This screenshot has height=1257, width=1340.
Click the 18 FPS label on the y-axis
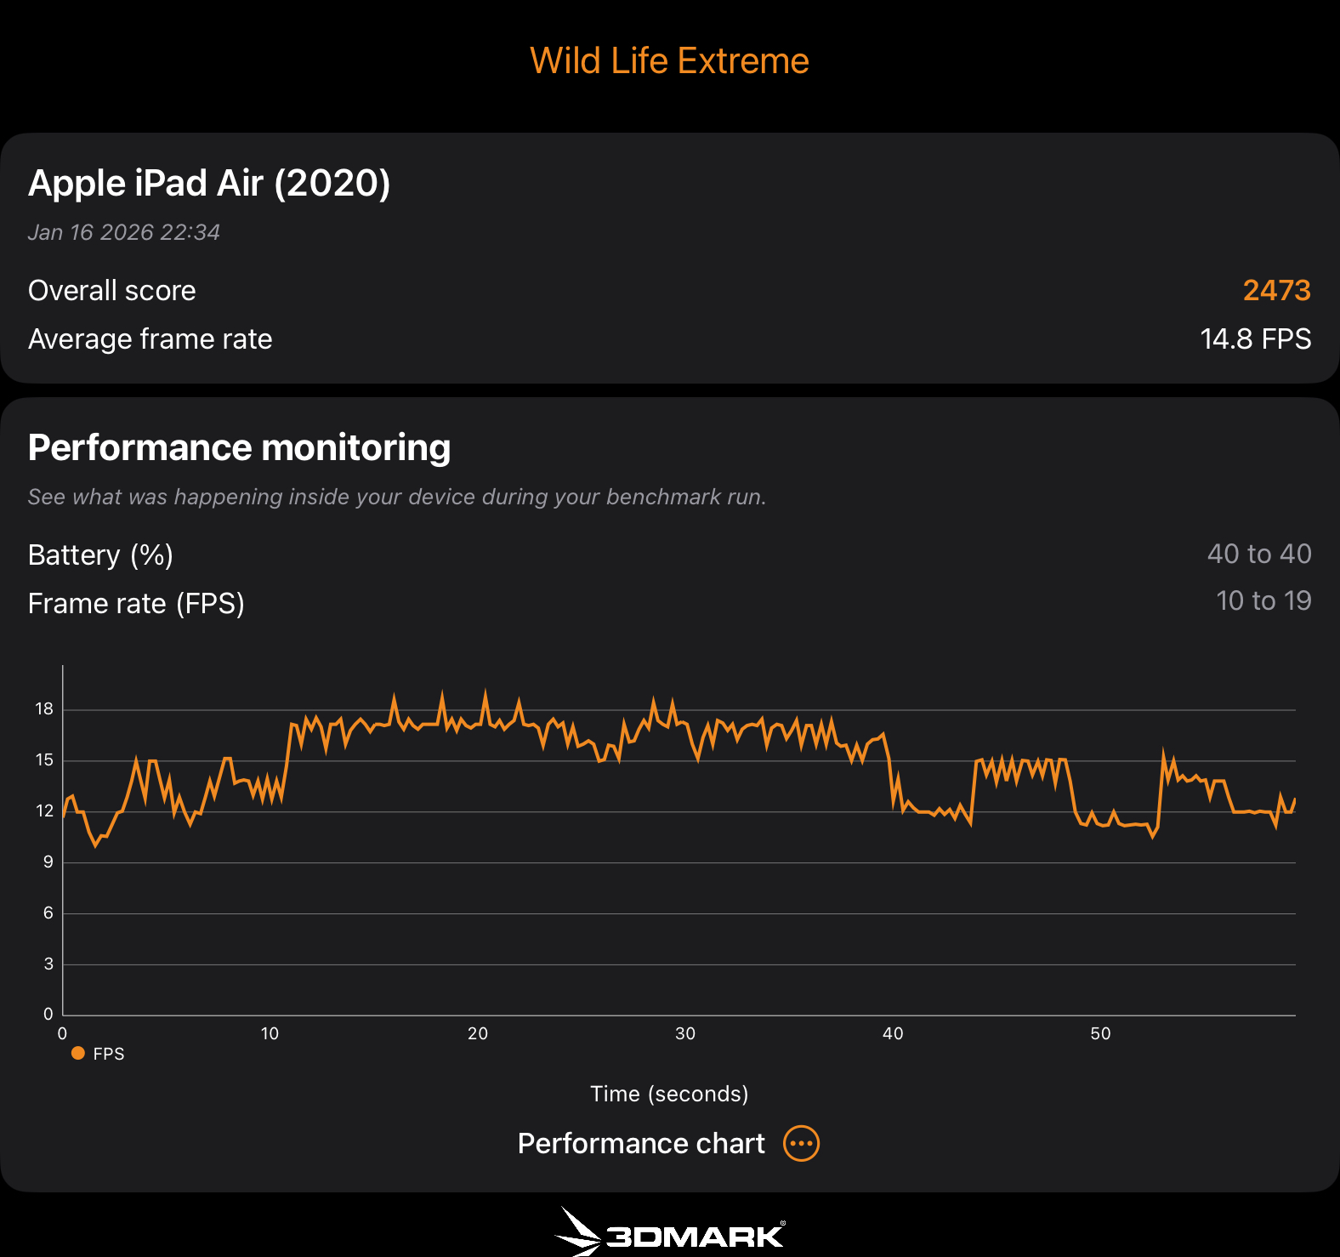click(x=44, y=709)
